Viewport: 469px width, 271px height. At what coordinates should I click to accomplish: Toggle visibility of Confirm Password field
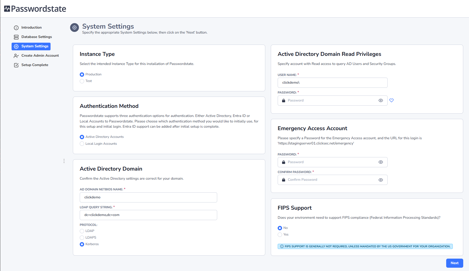(x=381, y=180)
